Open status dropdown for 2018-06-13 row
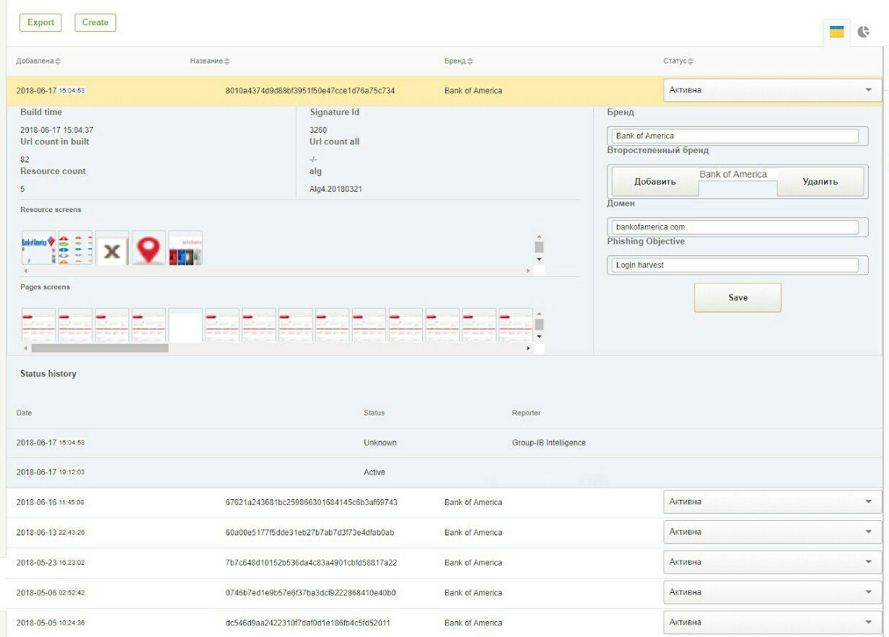This screenshot has width=889, height=637. click(772, 532)
